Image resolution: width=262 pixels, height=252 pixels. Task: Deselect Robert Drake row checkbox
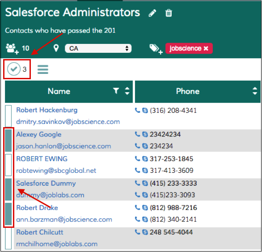tap(8, 214)
